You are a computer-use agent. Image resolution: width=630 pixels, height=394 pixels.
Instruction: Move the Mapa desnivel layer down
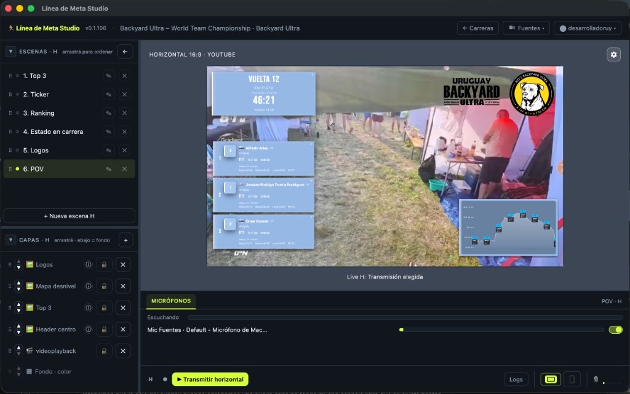[18, 290]
